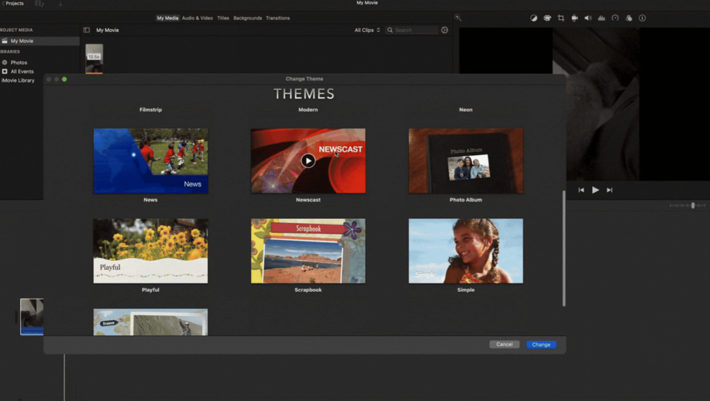The height and width of the screenshot is (401, 710).
Task: Adjust the timeline zoom slider
Action: coord(692,206)
